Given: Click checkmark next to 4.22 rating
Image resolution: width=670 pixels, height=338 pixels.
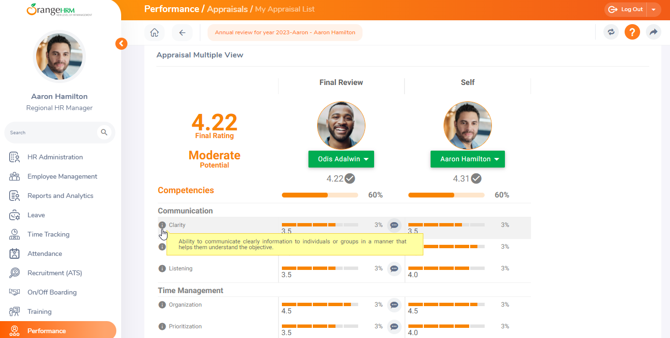Looking at the screenshot, I should 350,179.
